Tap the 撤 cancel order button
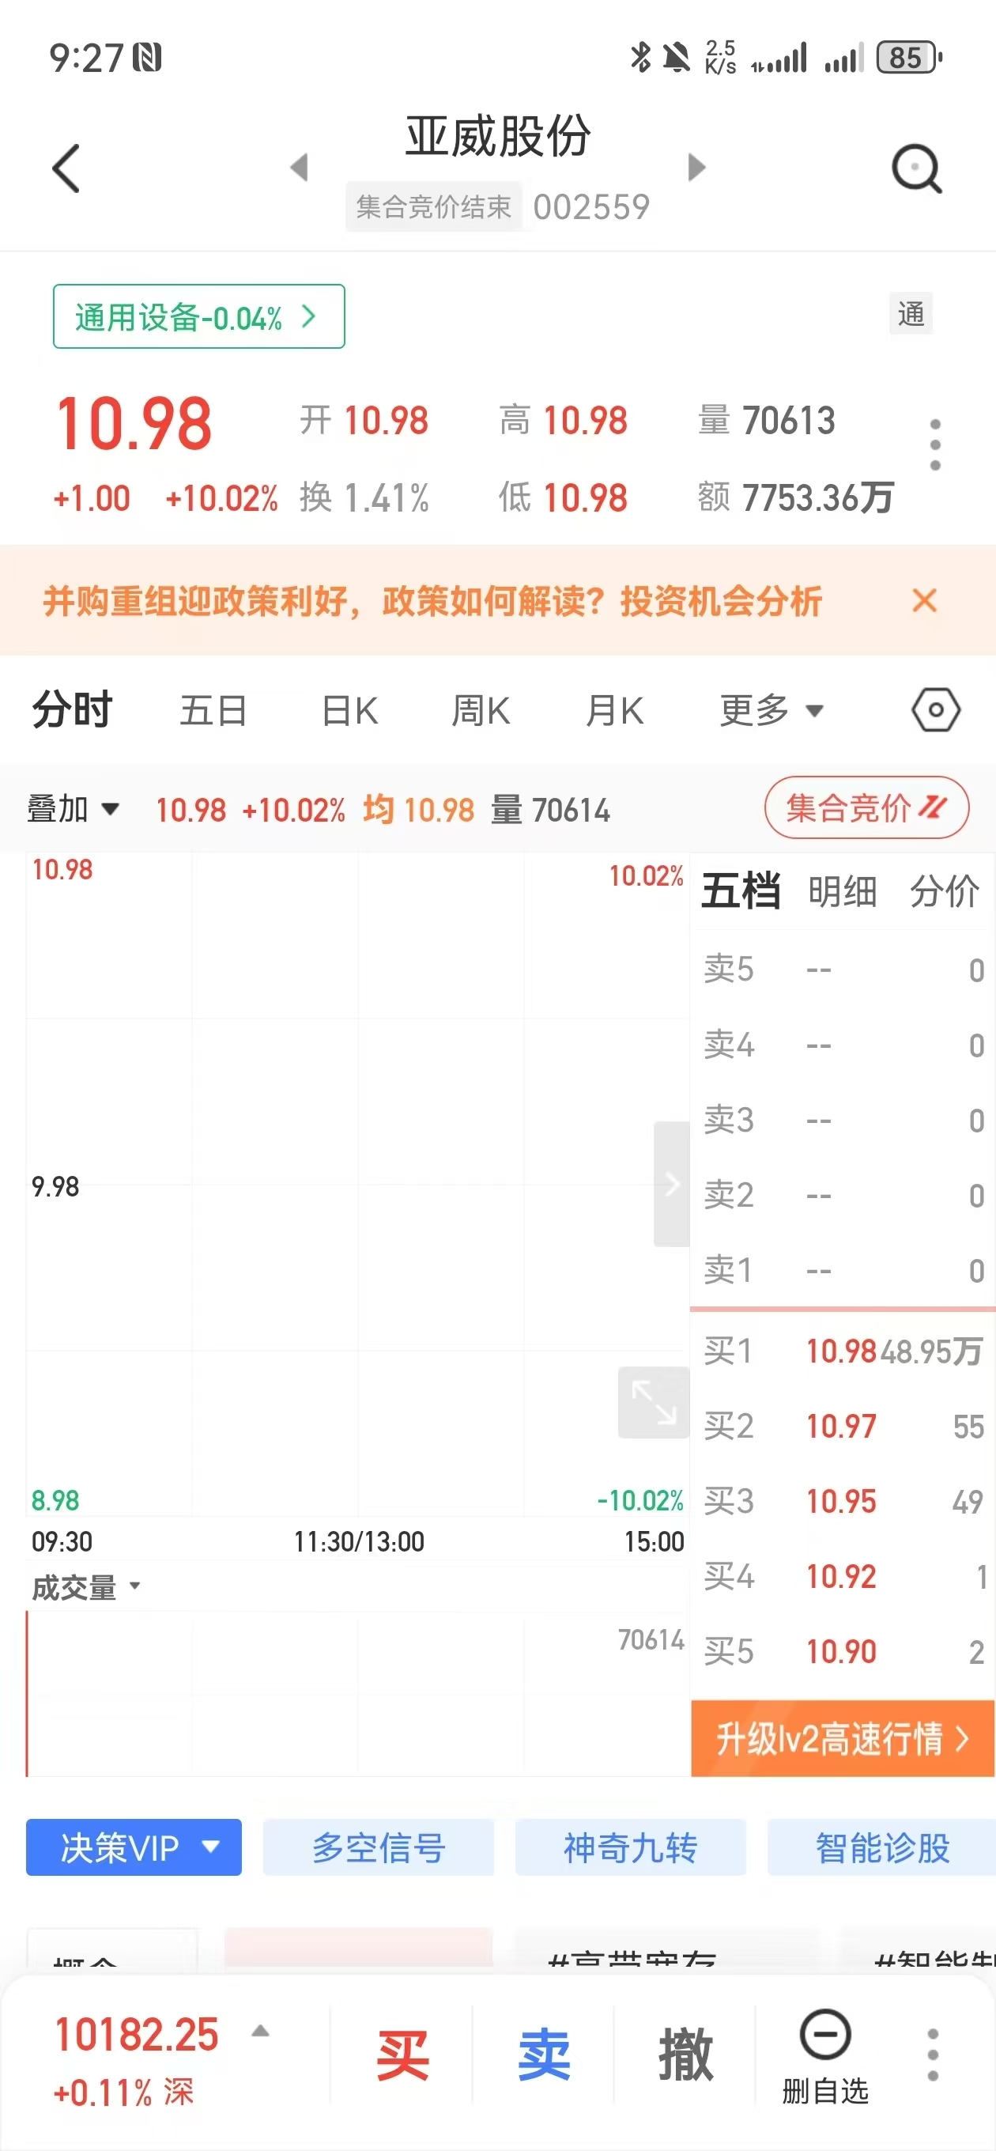The height and width of the screenshot is (2151, 996). 685,2055
